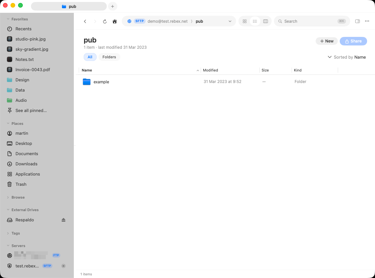Select the pub tab
The width and height of the screenshot is (375, 278).
point(69,7)
